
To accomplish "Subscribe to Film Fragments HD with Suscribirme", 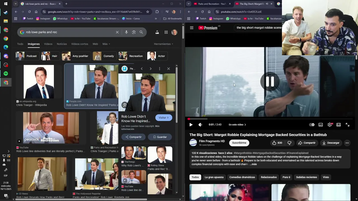I will (x=239, y=143).
